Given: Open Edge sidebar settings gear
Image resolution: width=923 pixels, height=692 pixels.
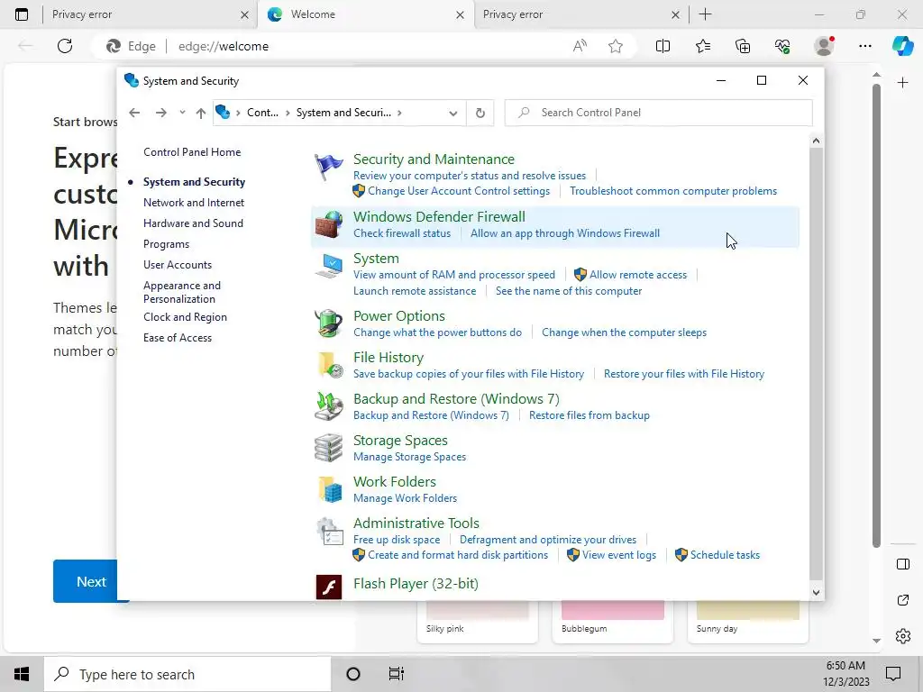Looking at the screenshot, I should [x=903, y=636].
